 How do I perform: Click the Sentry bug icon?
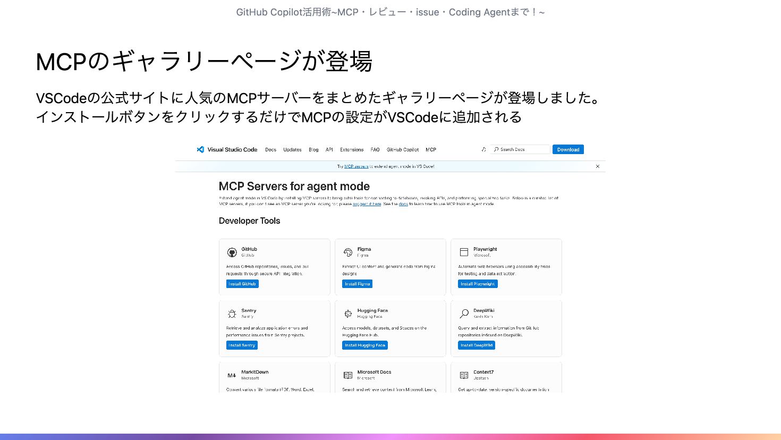(x=232, y=314)
